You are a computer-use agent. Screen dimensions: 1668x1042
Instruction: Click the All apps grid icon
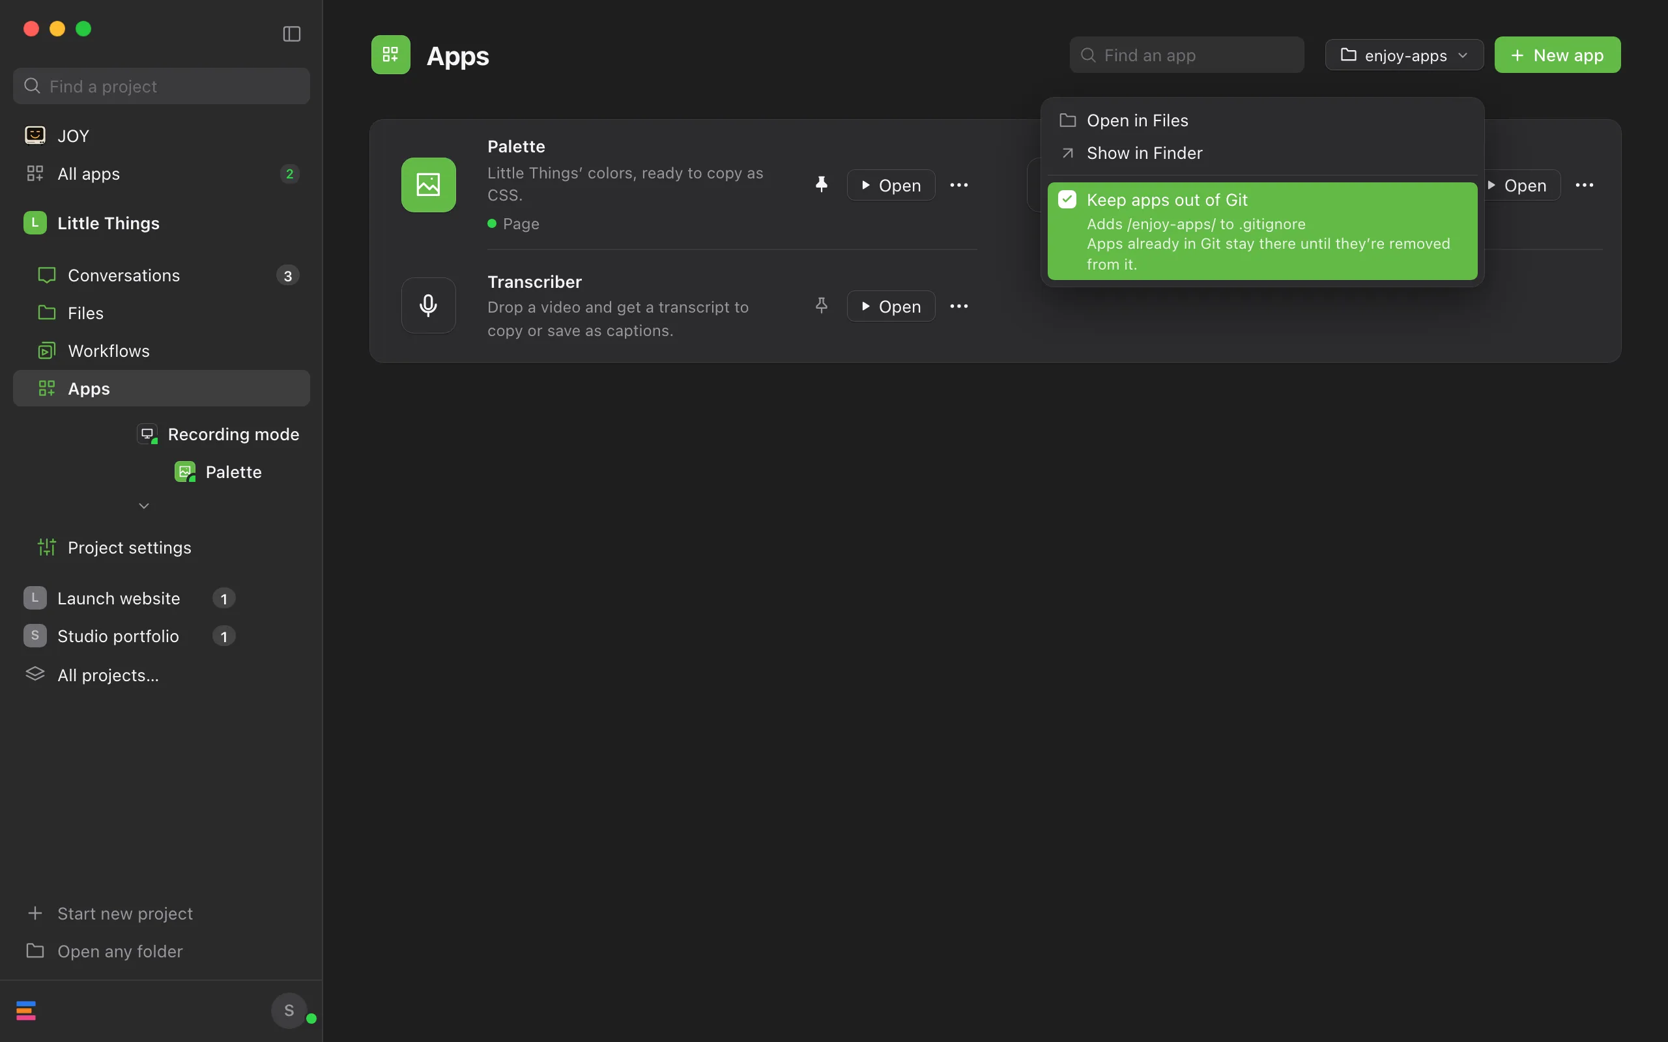[x=35, y=173]
